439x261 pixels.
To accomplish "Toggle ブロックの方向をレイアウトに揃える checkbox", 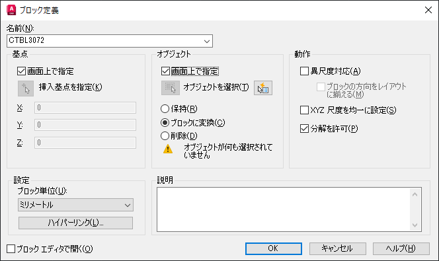I will click(321, 87).
